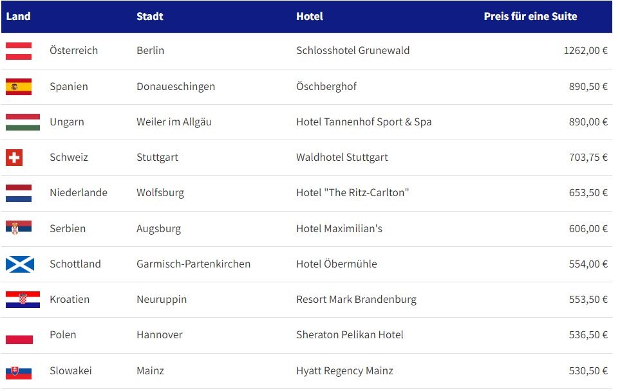620x391 pixels.
Task: Click the Stadt column header
Action: (x=149, y=16)
